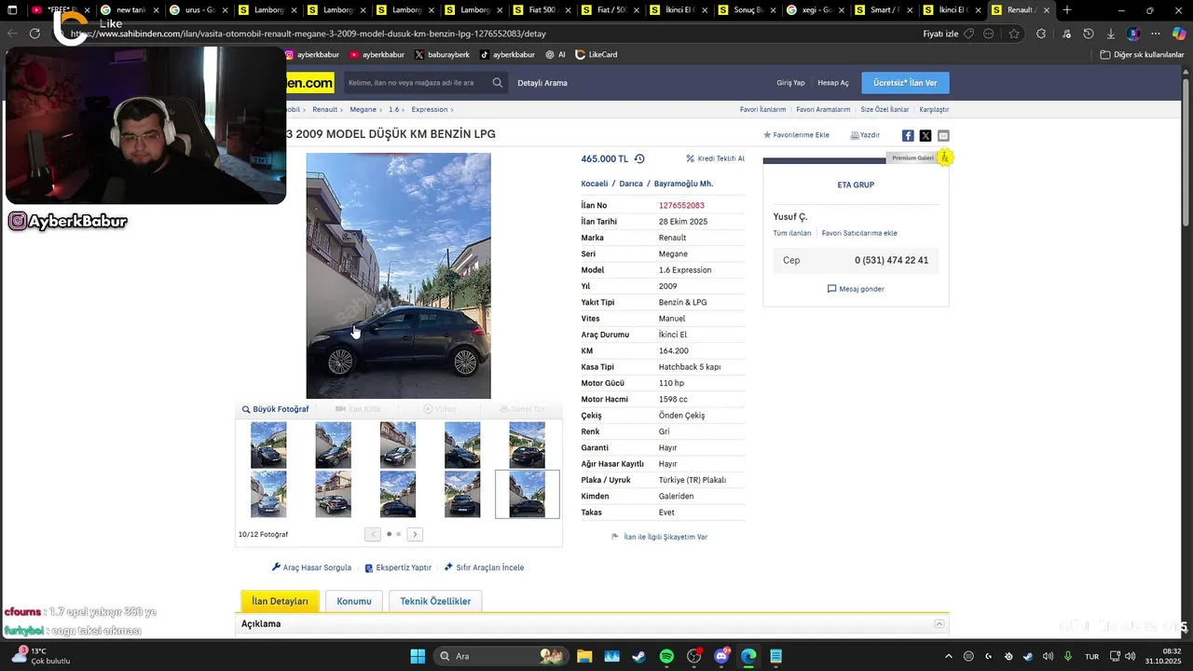Viewport: 1193px width, 671px height.
Task: Select the first car photo thumbnail
Action: click(x=268, y=445)
